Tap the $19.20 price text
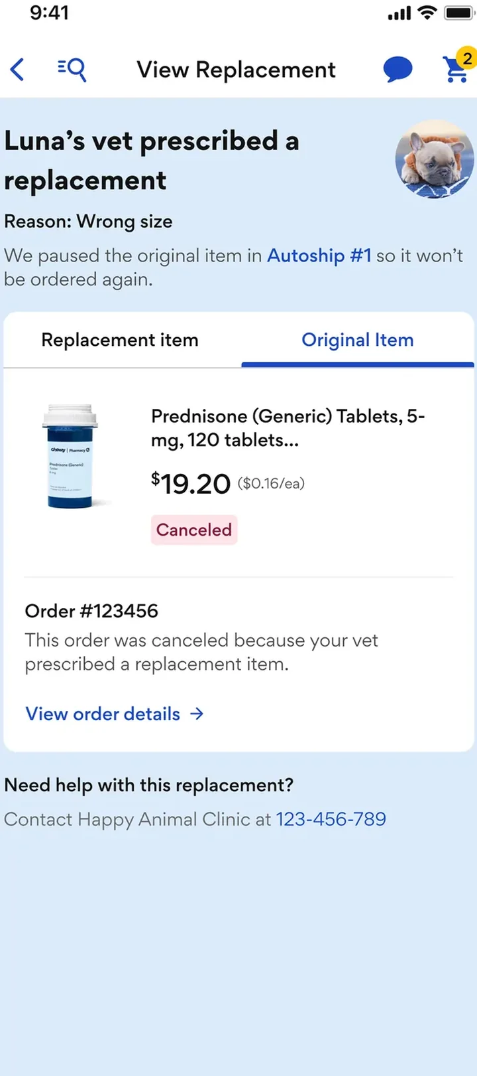The height and width of the screenshot is (1076, 477). click(191, 484)
